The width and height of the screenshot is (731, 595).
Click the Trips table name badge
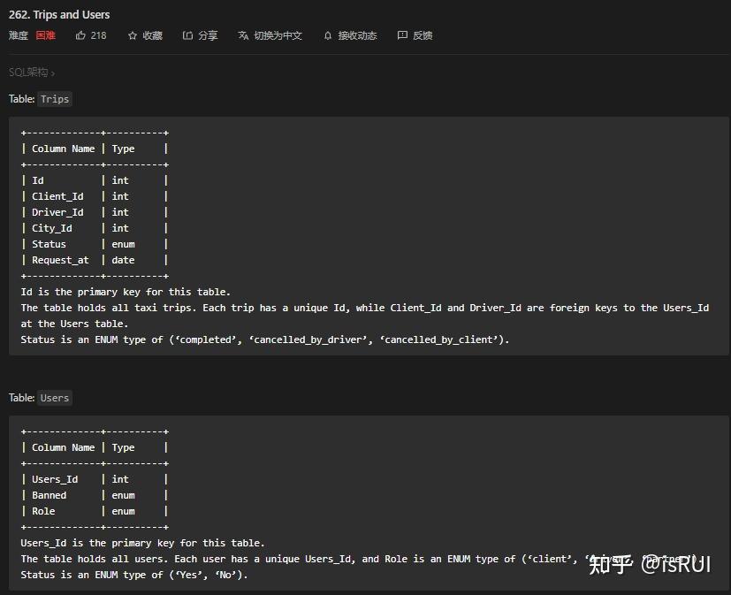coord(55,99)
